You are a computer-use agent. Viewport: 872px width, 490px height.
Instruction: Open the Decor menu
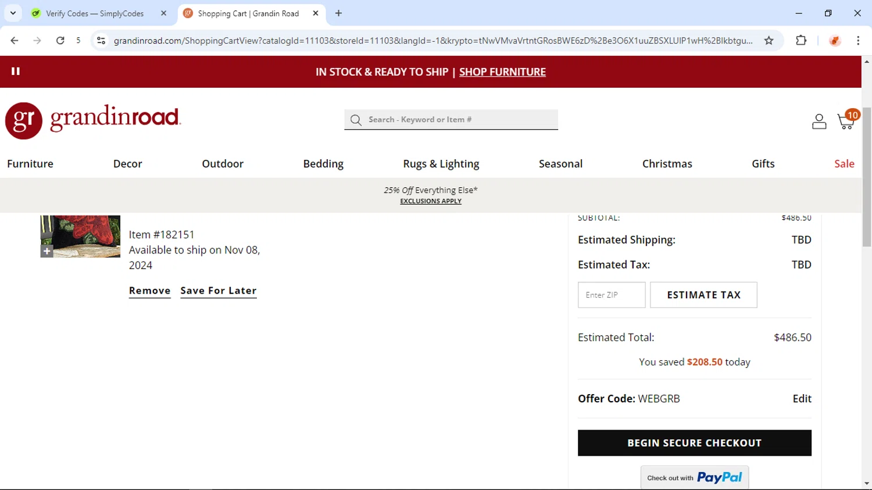pyautogui.click(x=128, y=164)
